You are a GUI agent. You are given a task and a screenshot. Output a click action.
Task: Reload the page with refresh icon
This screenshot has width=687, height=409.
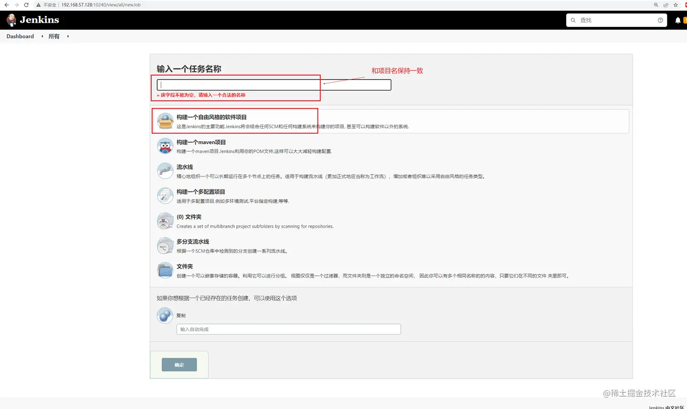coord(26,5)
